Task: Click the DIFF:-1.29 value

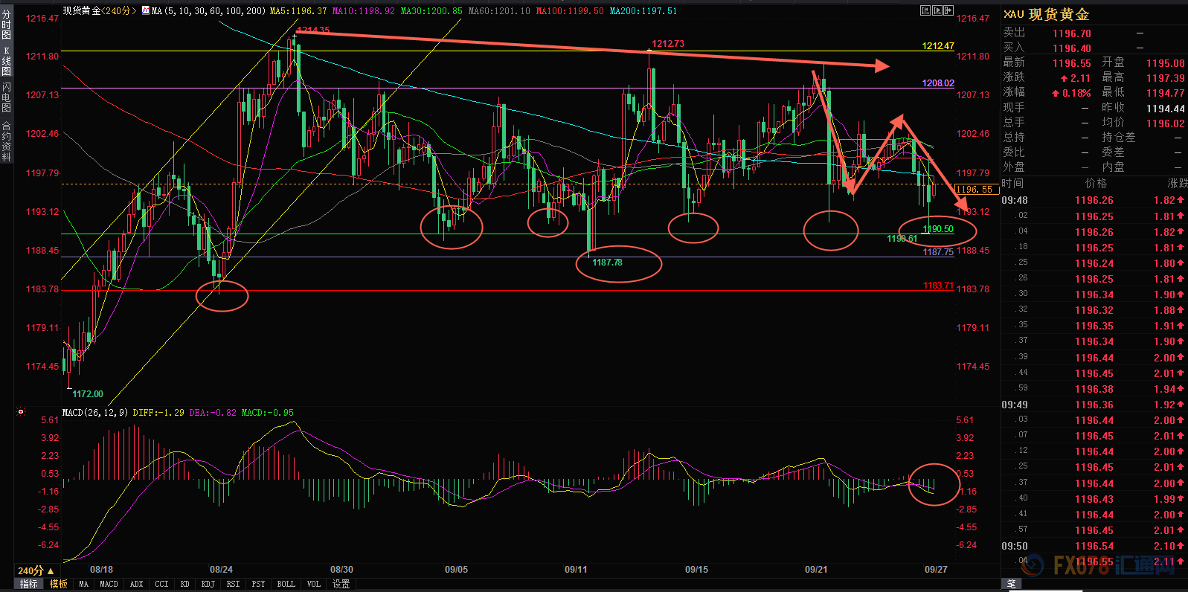Action: [x=158, y=412]
